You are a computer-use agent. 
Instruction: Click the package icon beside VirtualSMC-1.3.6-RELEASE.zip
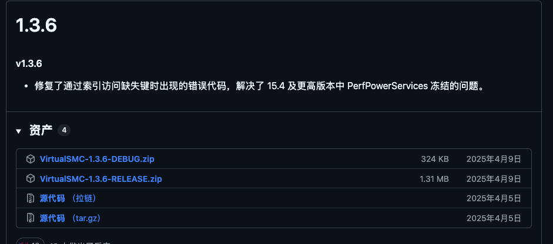(x=31, y=178)
